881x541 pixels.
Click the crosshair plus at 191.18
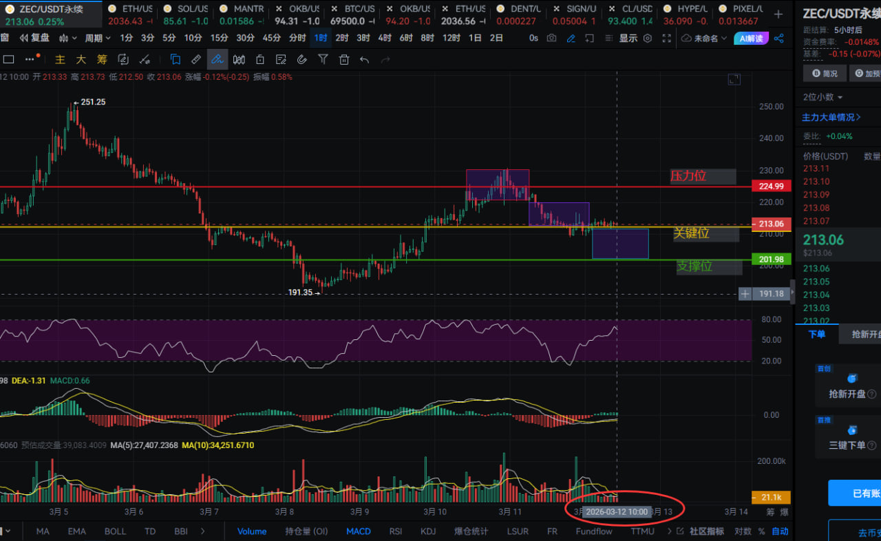click(x=745, y=294)
